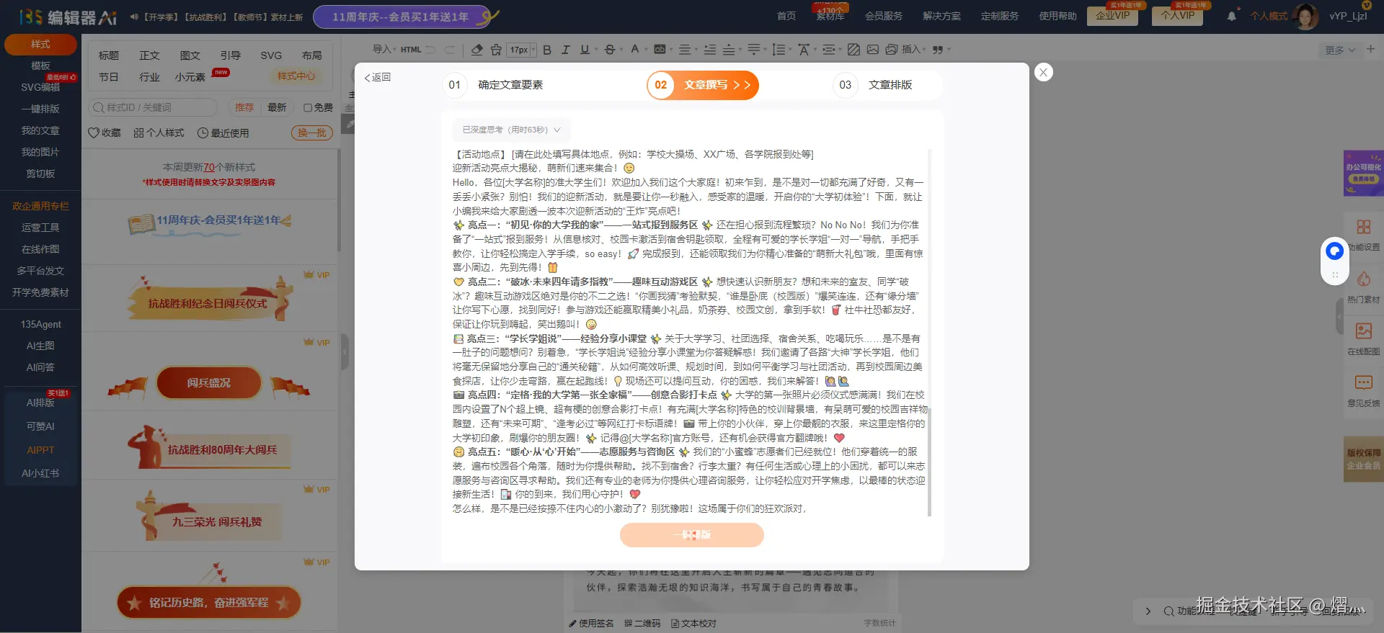Click the undo arrow icon
Image resolution: width=1384 pixels, height=633 pixels.
[x=430, y=50]
